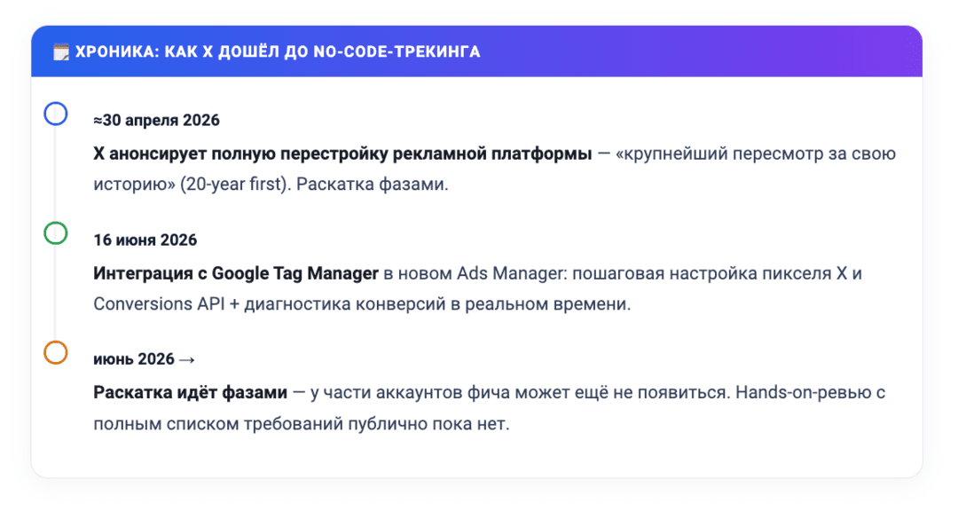
Task: Click the text Hands-on-ревью
Action: coord(804,392)
